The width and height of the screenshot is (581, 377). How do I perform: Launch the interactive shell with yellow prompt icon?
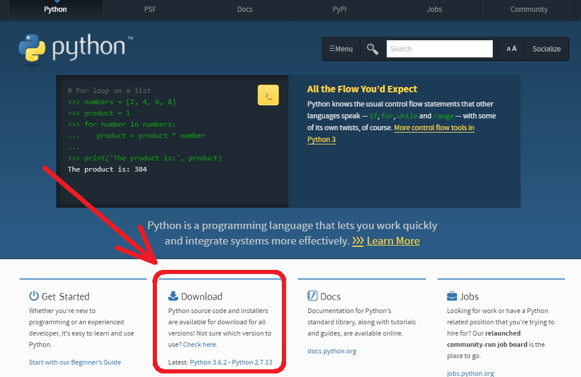(x=268, y=95)
